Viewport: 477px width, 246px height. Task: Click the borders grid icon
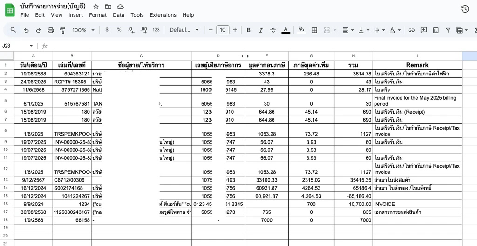tap(314, 30)
